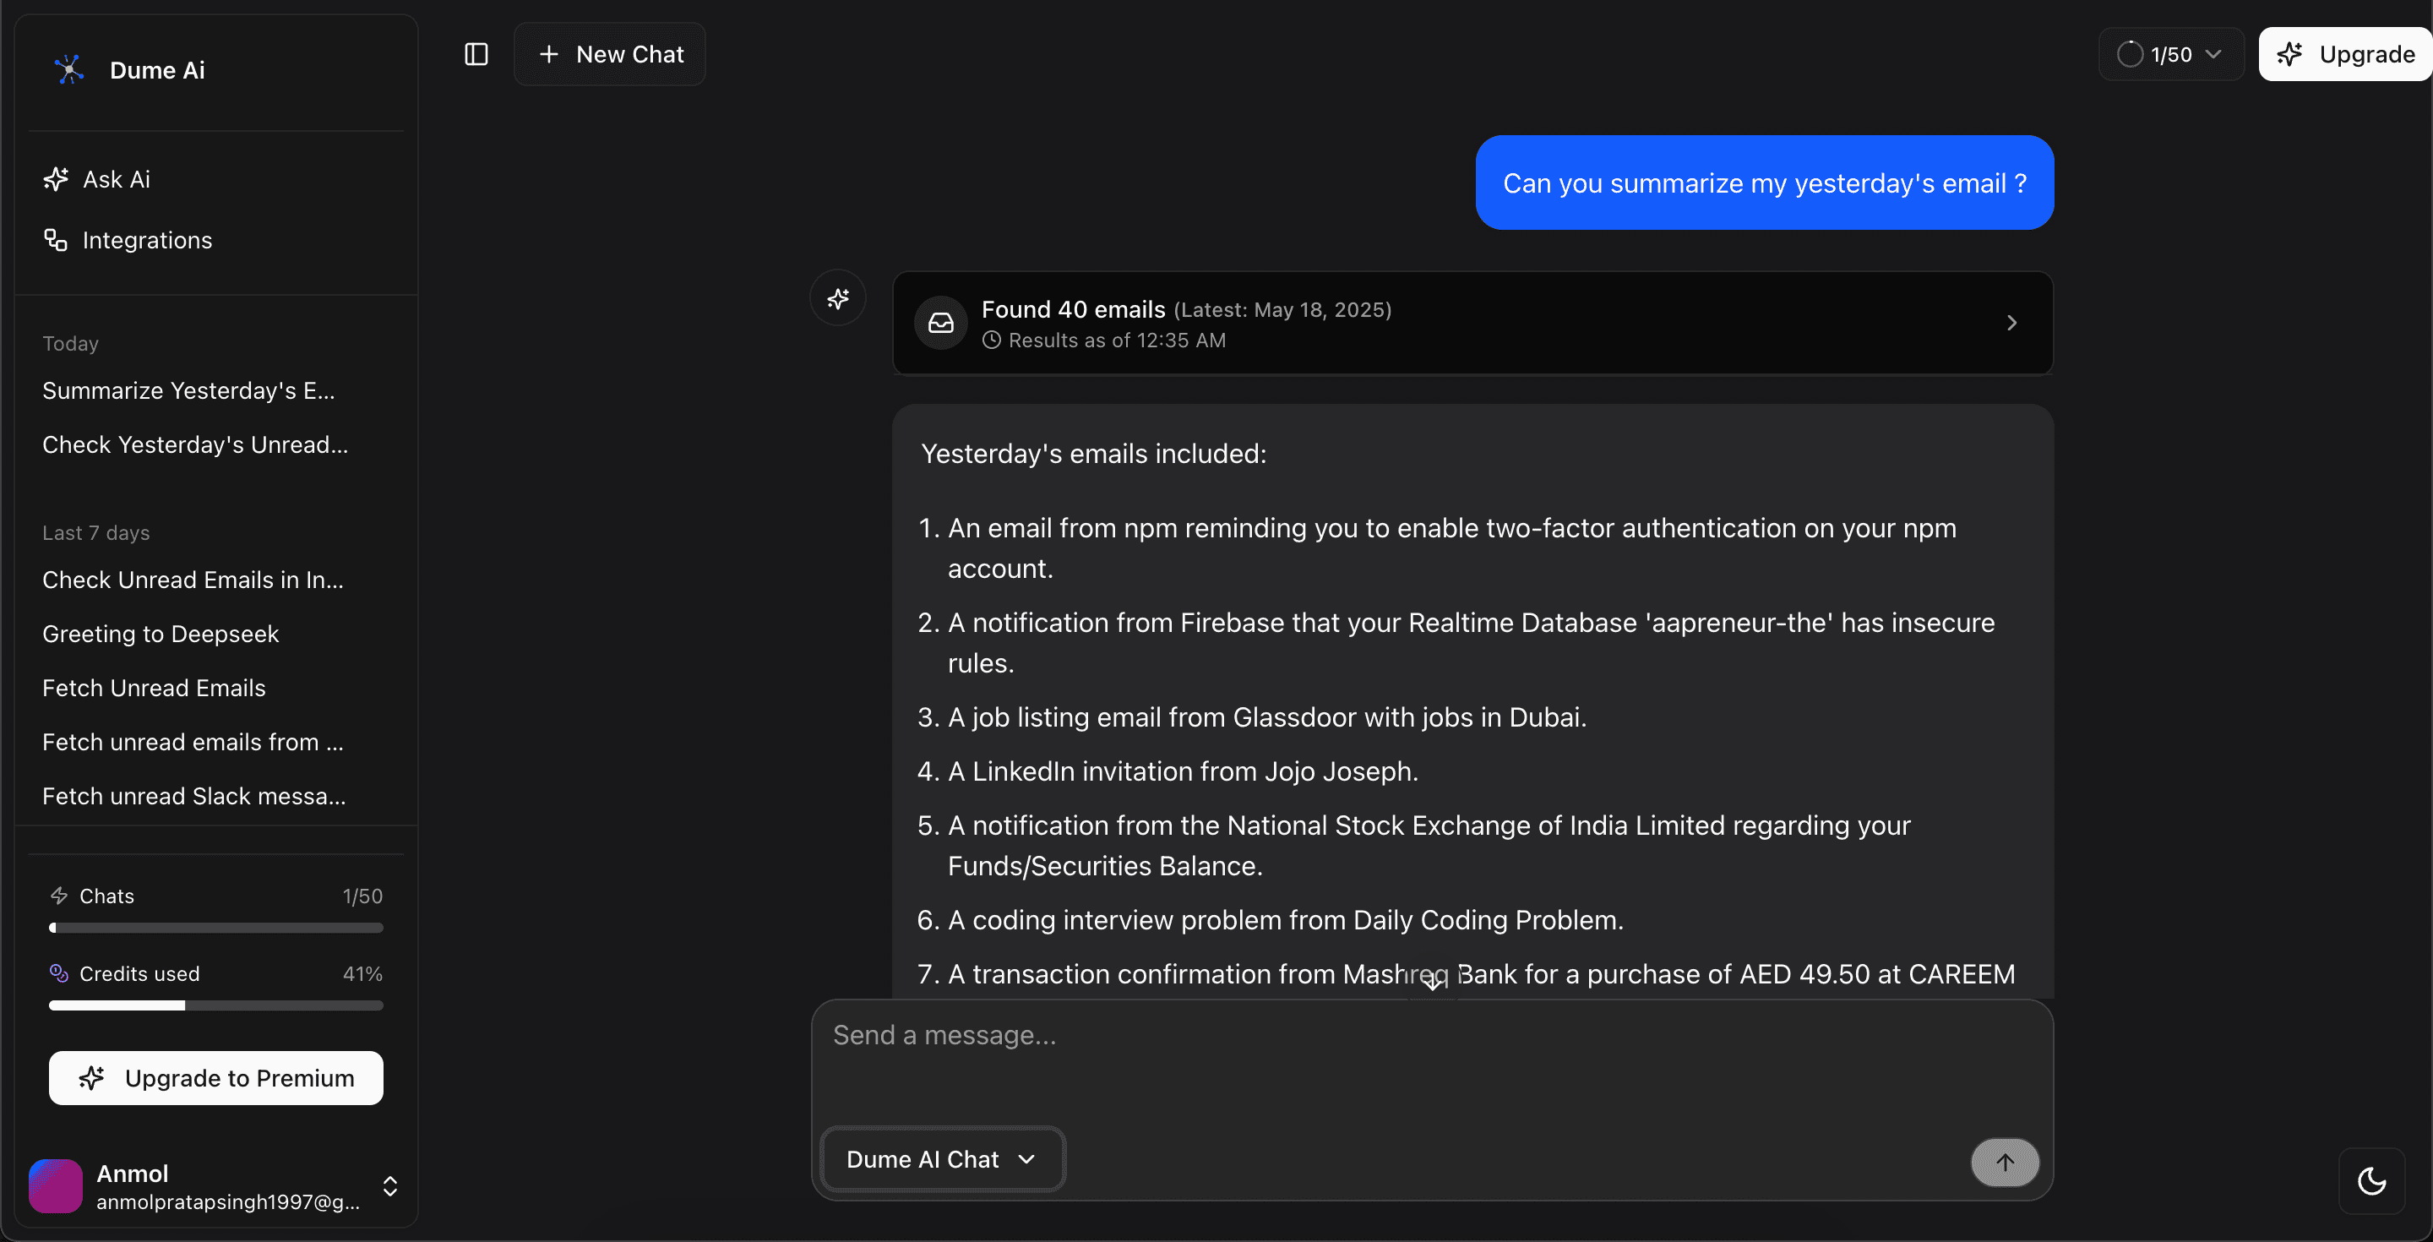Open chat Check Unread Emails in In...
Viewport: 2433px width, 1242px height.
click(x=193, y=580)
